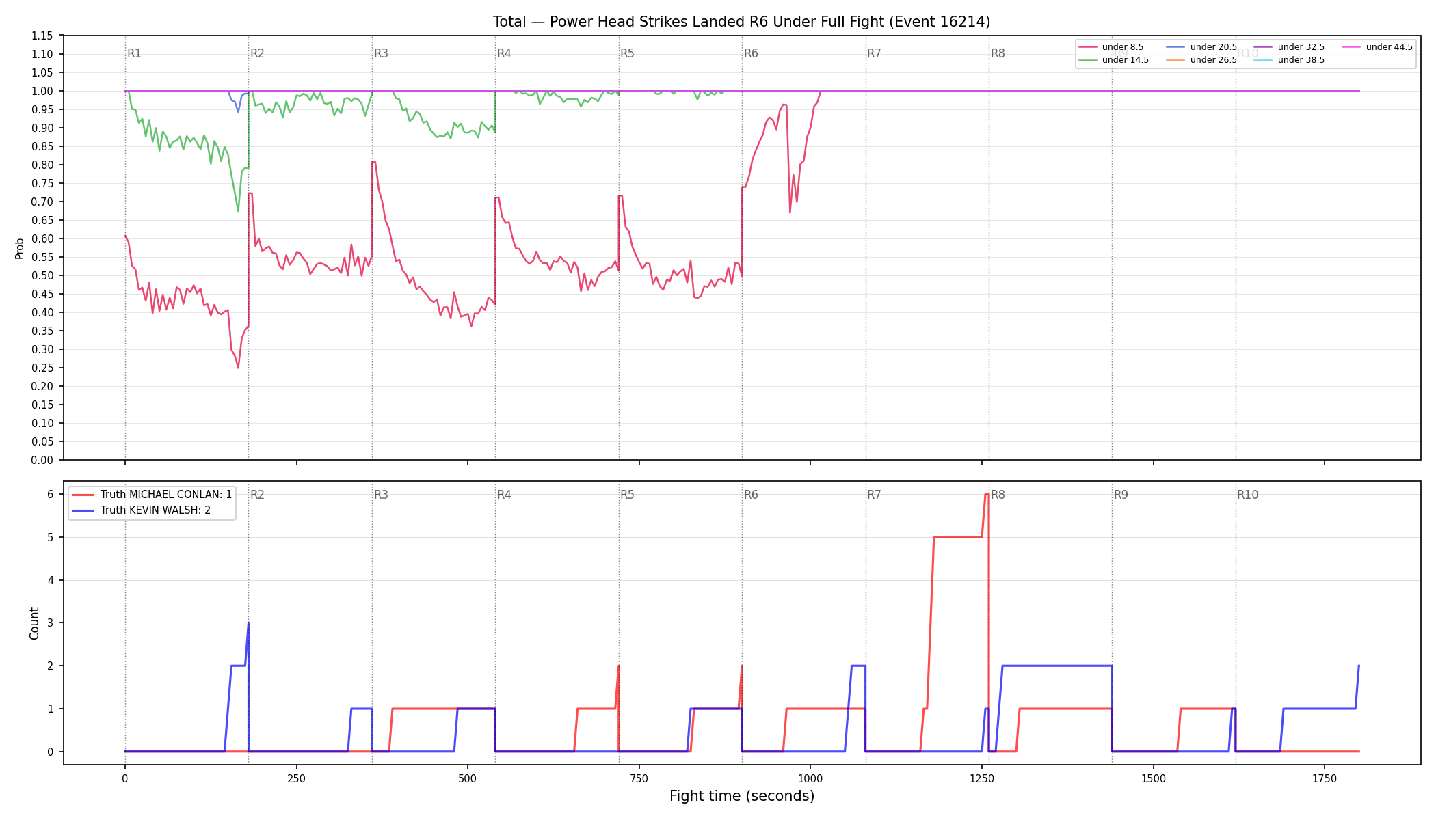The width and height of the screenshot is (1436, 820).
Task: Click the R4 round label in Count chart
Action: point(504,495)
